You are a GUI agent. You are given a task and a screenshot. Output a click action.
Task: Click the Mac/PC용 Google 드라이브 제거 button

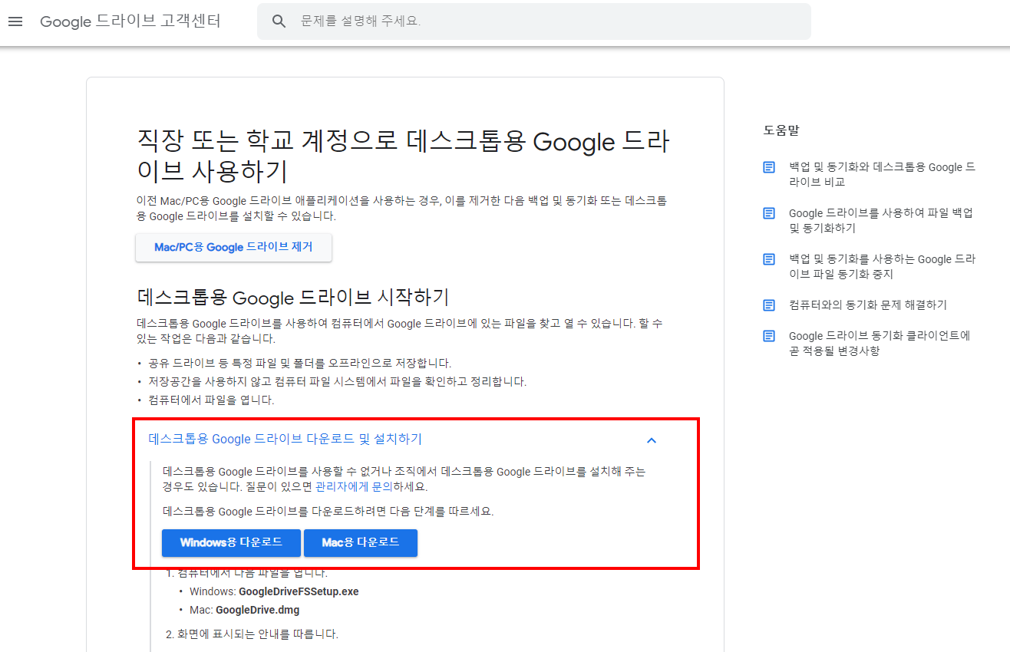(x=234, y=248)
